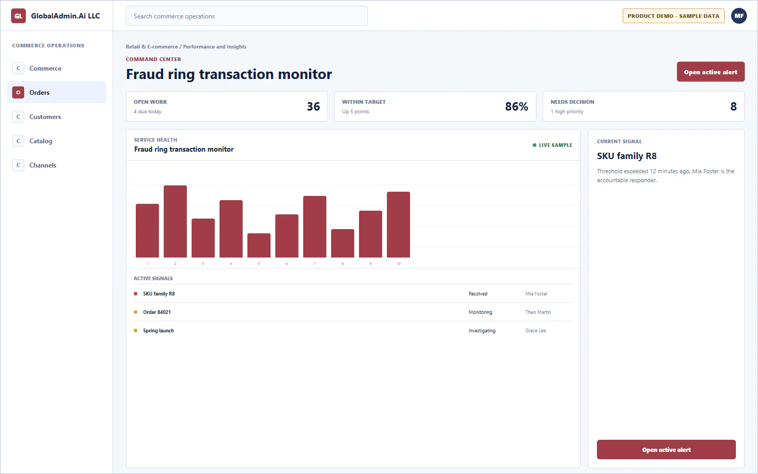This screenshot has width=758, height=474.
Task: Open the Catalog menu item
Action: 57,141
